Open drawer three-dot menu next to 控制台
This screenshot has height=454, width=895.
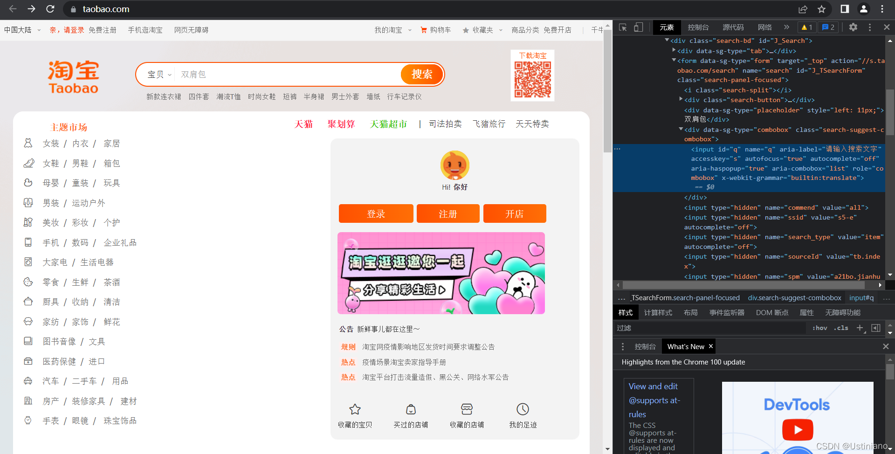pyautogui.click(x=623, y=346)
